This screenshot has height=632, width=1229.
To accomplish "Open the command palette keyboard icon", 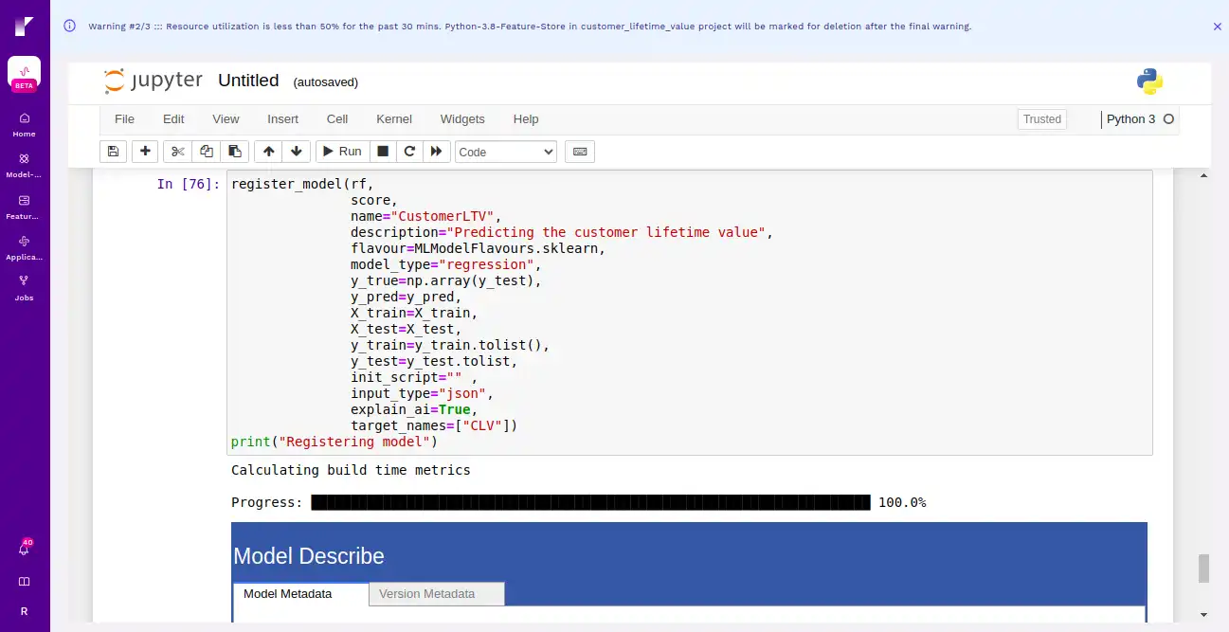I will 580,152.
